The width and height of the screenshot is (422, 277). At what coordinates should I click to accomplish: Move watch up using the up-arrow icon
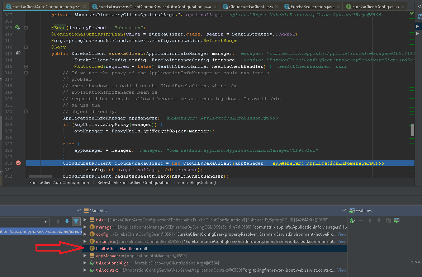coord(370,220)
